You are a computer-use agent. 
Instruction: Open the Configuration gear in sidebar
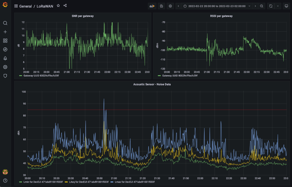coord(5,67)
